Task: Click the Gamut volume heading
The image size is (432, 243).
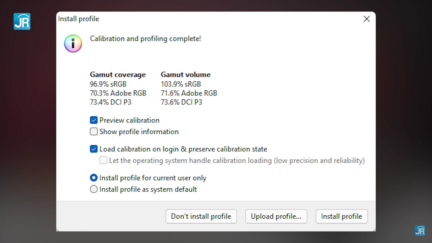Action: click(186, 75)
